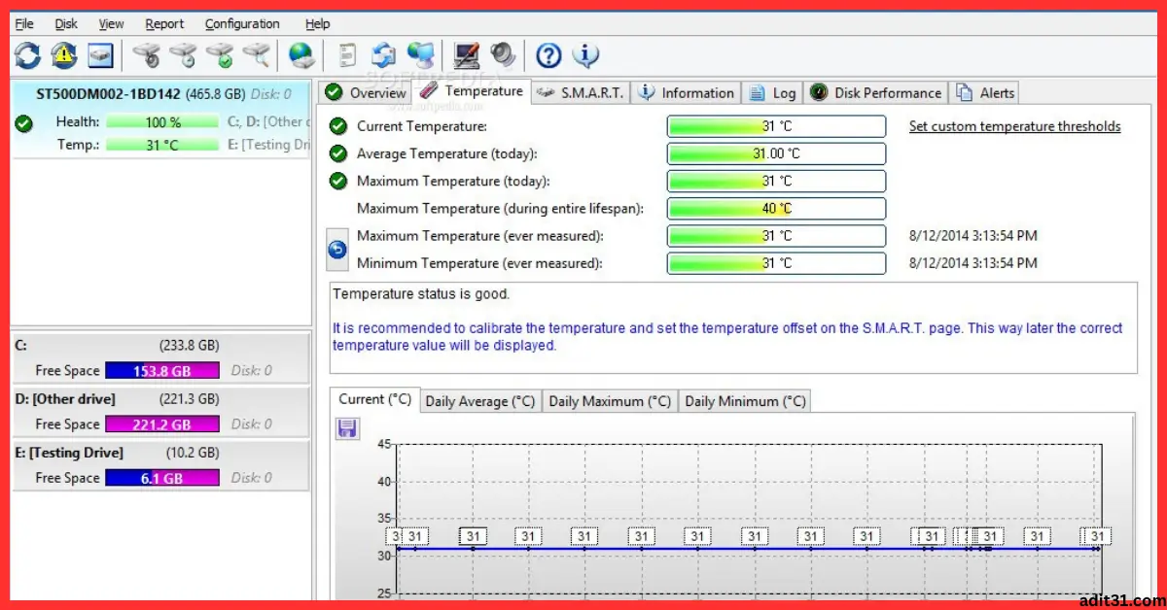Click the Maximum Temperature (today) value bar

[x=776, y=181]
